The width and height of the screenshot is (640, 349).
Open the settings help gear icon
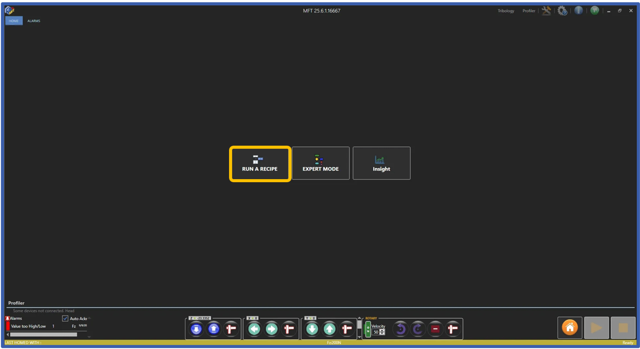pos(562,10)
